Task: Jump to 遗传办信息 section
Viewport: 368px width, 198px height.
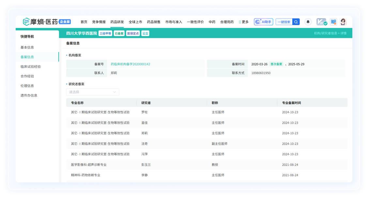Action: click(x=29, y=95)
